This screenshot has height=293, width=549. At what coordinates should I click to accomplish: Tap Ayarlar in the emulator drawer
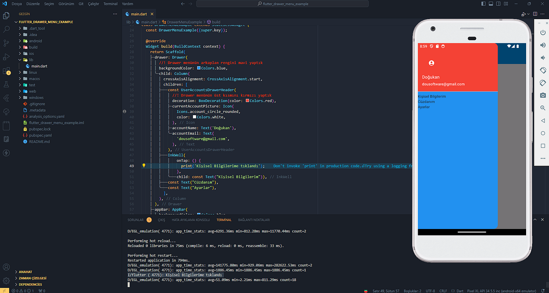click(x=424, y=107)
